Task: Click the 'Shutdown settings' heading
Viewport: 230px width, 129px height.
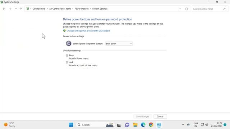Action: point(72,51)
